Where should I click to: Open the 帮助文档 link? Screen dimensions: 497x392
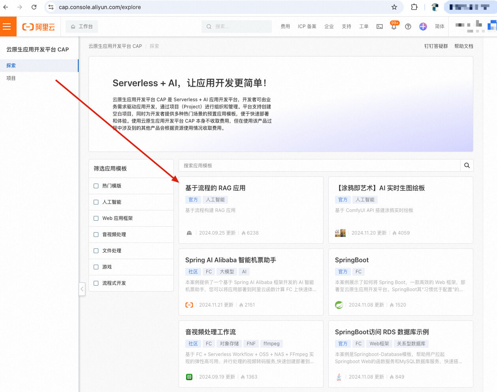464,46
